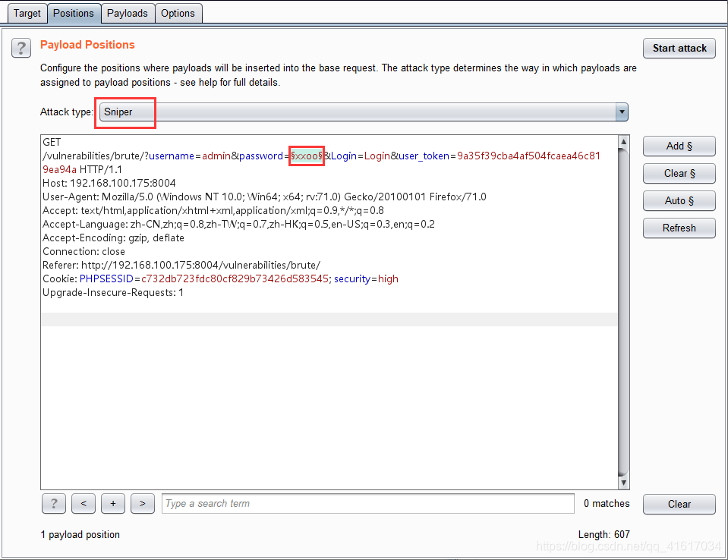The height and width of the screenshot is (560, 728).
Task: Click the plus search options button
Action: [x=113, y=503]
